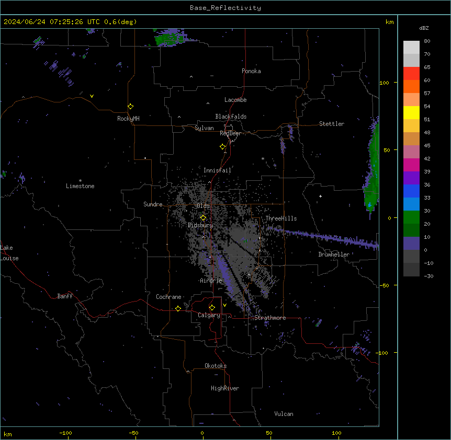Click the yellow diamond marker south of RedDeer
451x440 pixels.
point(222,146)
